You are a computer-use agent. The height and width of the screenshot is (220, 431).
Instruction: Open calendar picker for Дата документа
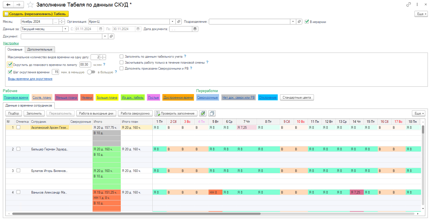click(195, 29)
